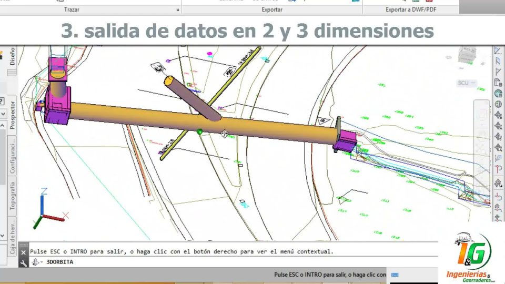
Task: Open command line customization wrench icon
Action: click(x=23, y=262)
